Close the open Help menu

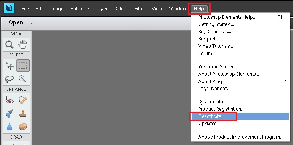pyautogui.click(x=199, y=9)
